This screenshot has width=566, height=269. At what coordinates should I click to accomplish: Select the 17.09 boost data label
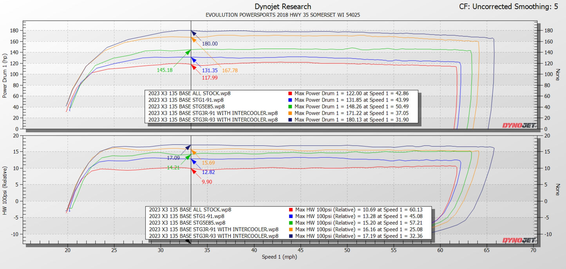pyautogui.click(x=174, y=158)
